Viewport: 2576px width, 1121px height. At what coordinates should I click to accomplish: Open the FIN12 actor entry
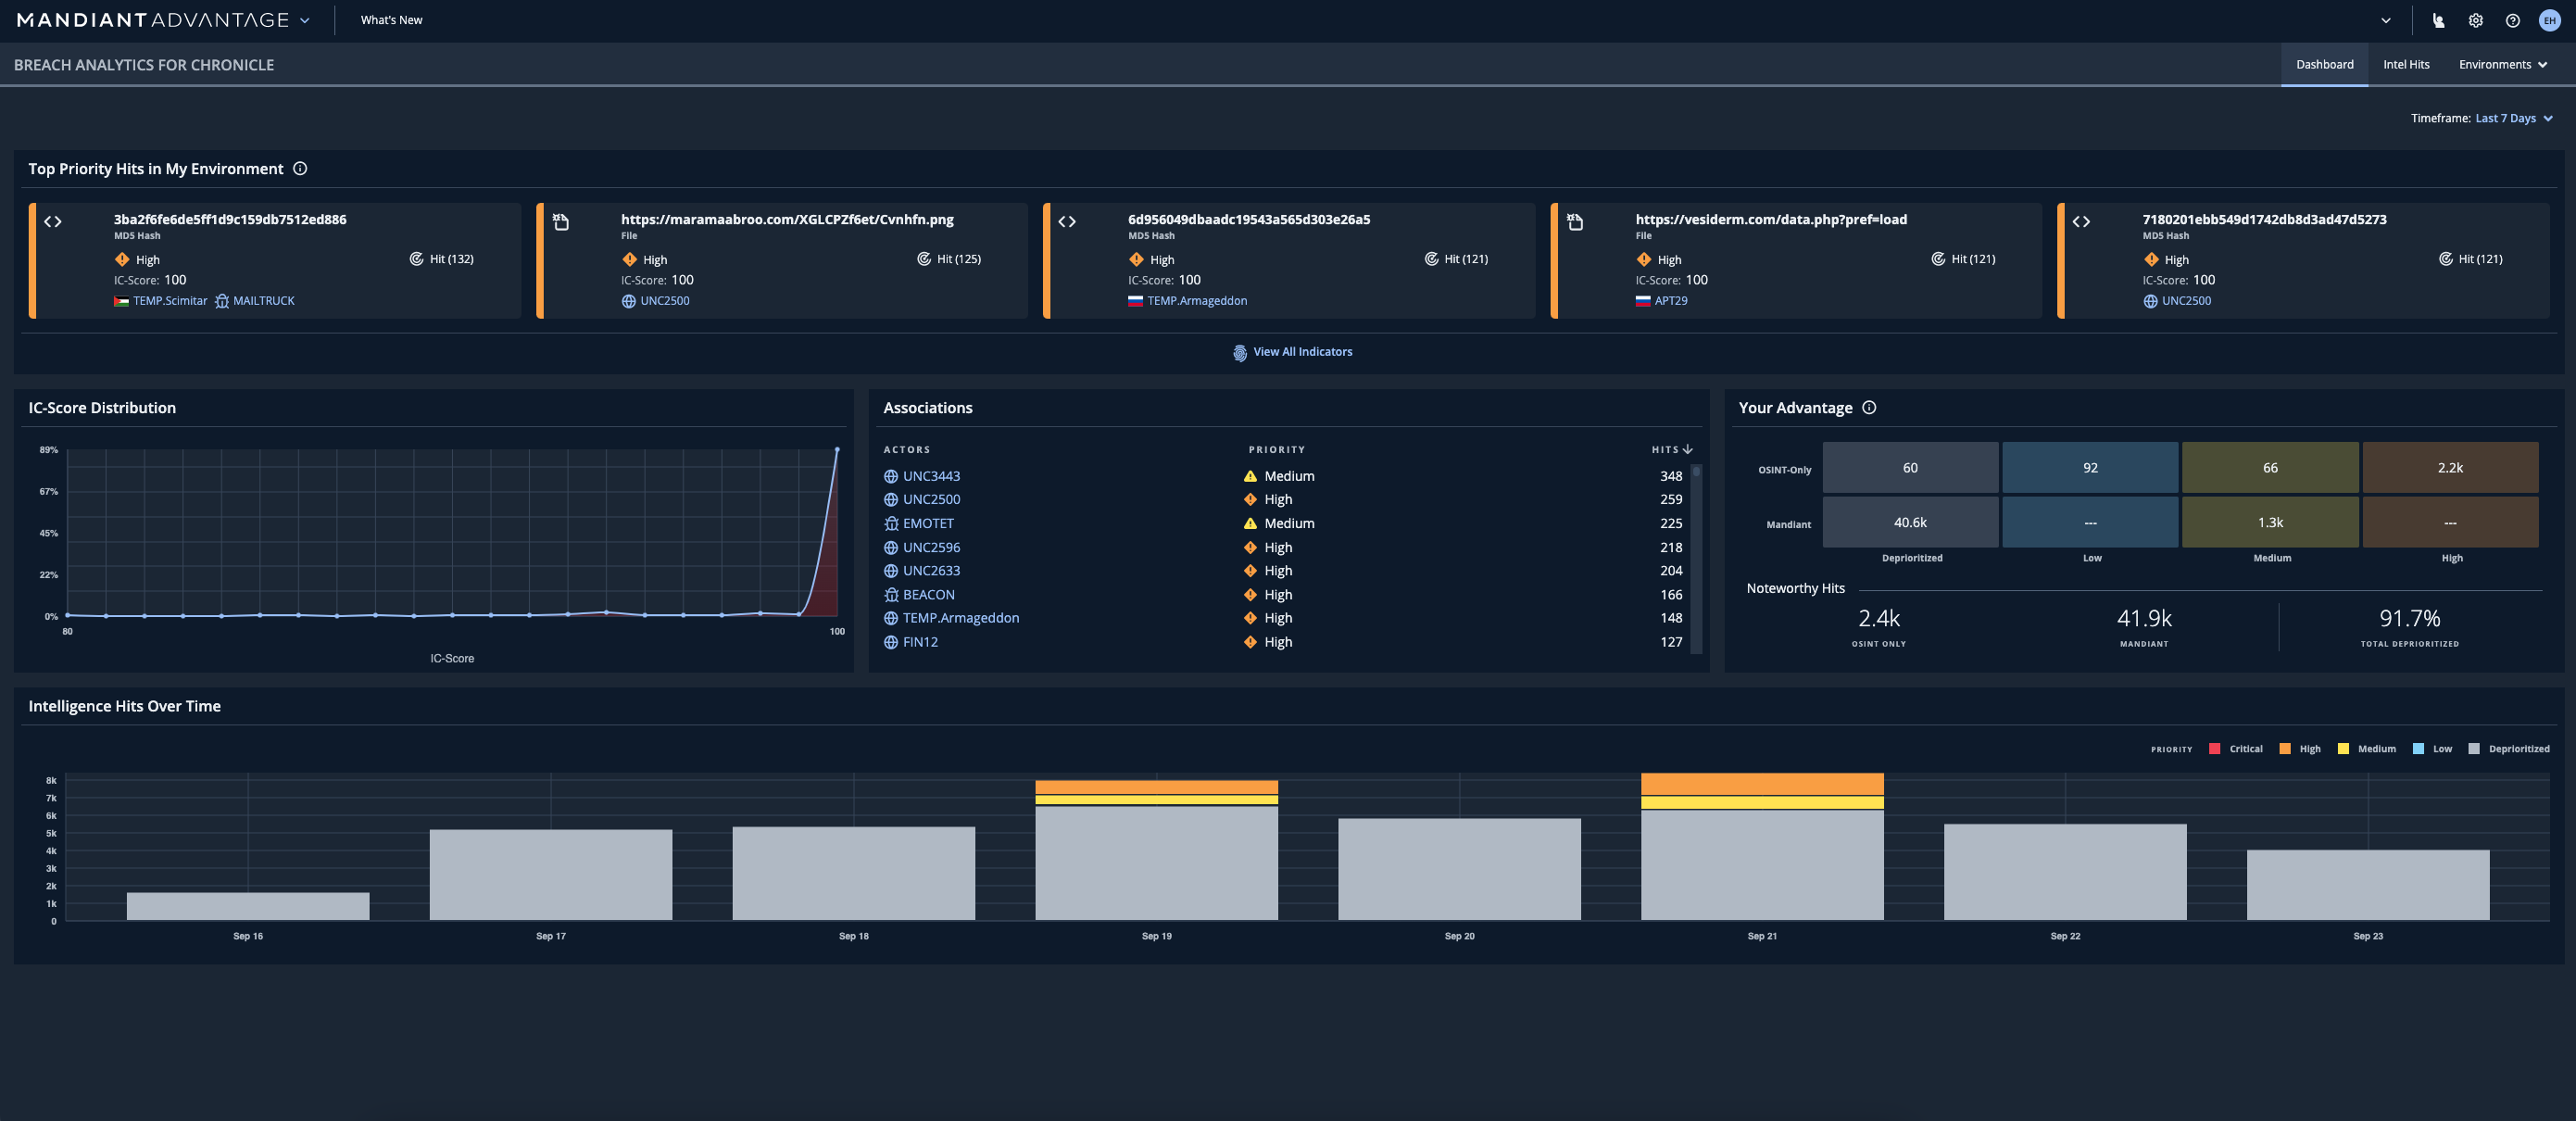(920, 642)
